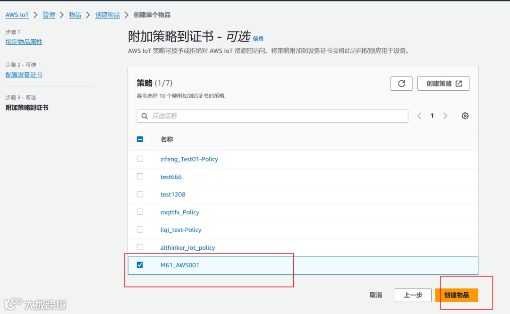
Task: Toggle the select-all policies checkbox
Action: coord(140,139)
